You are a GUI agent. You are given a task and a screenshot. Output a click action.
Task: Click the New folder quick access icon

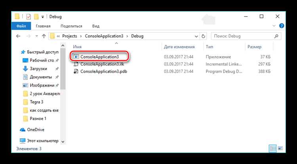(x=36, y=17)
